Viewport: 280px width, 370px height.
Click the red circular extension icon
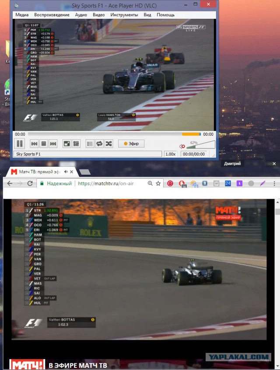click(170, 183)
